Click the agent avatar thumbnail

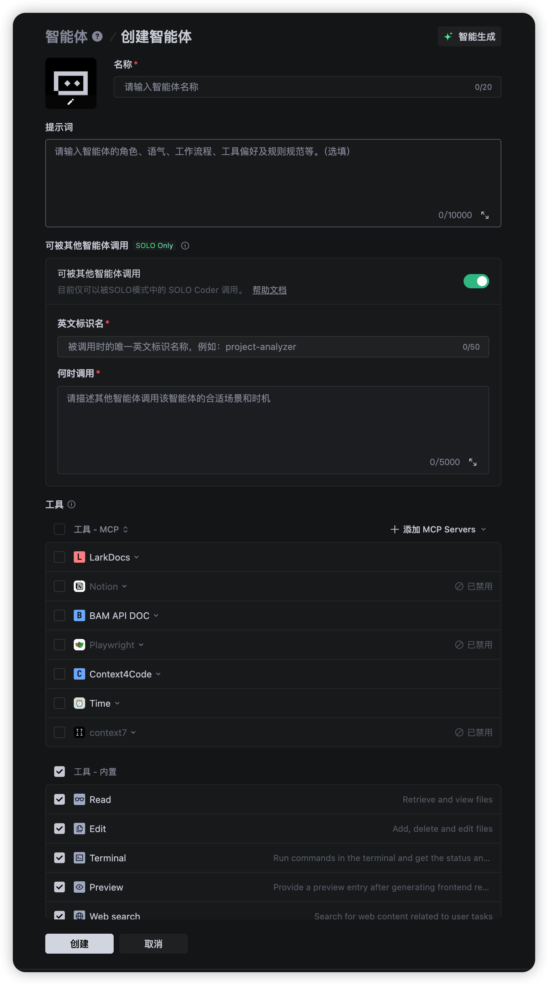(71, 83)
